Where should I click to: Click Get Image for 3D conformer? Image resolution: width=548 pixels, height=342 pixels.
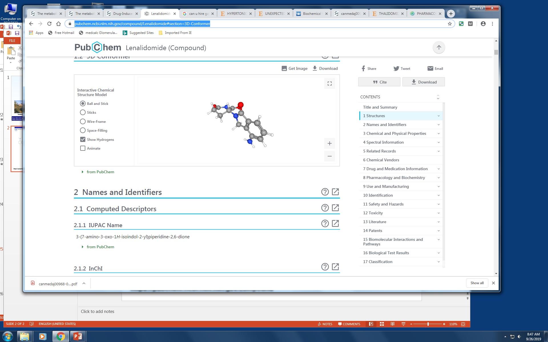[x=295, y=68]
